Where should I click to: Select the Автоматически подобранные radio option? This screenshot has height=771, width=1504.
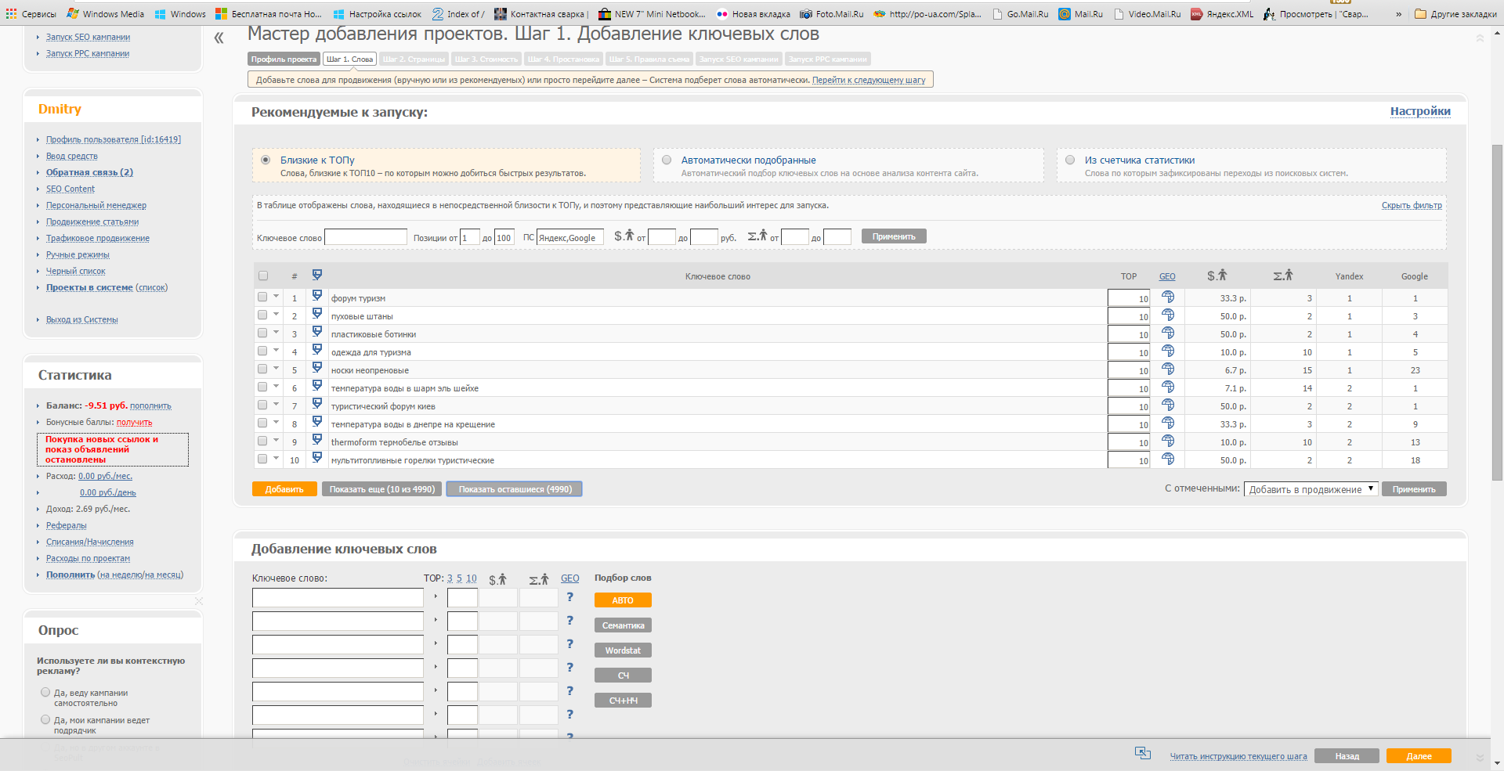point(667,160)
